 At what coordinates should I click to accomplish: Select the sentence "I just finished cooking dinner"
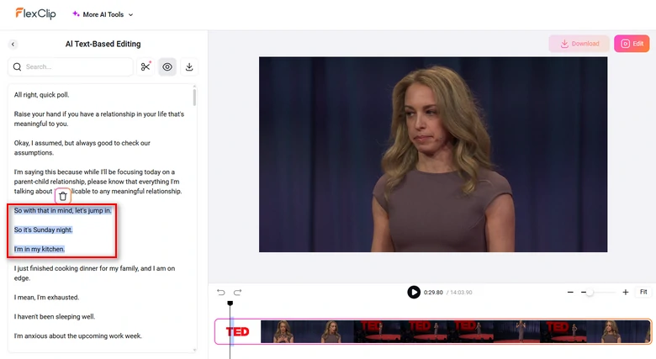94,273
